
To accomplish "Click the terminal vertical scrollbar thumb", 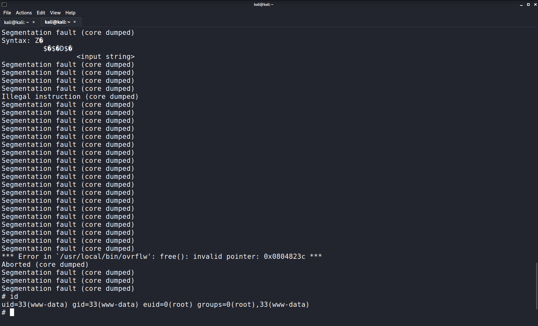I will pyautogui.click(x=536, y=286).
